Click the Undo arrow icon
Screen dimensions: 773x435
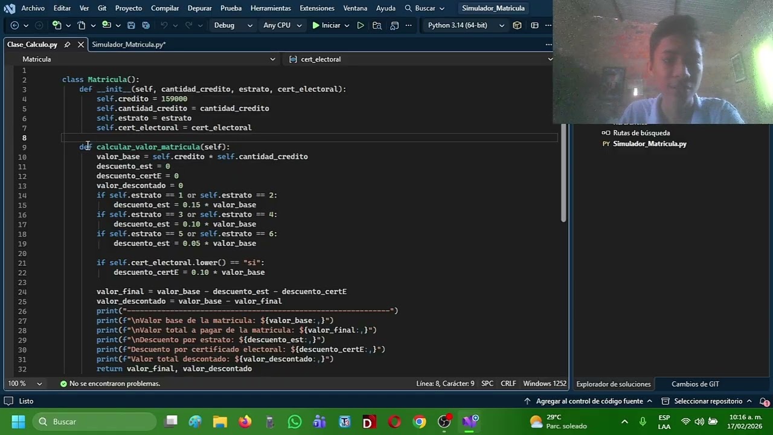pyautogui.click(x=164, y=25)
